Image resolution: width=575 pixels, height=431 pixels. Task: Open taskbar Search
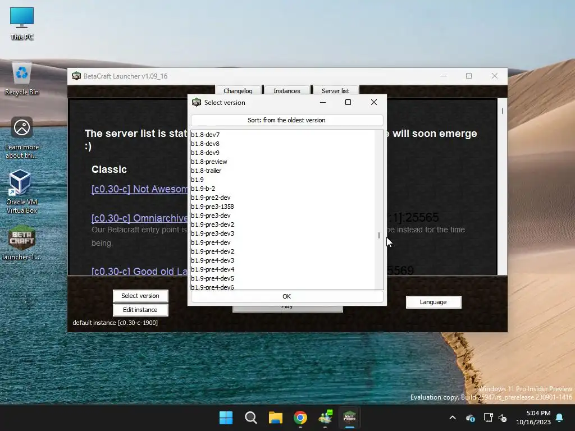[x=251, y=418]
